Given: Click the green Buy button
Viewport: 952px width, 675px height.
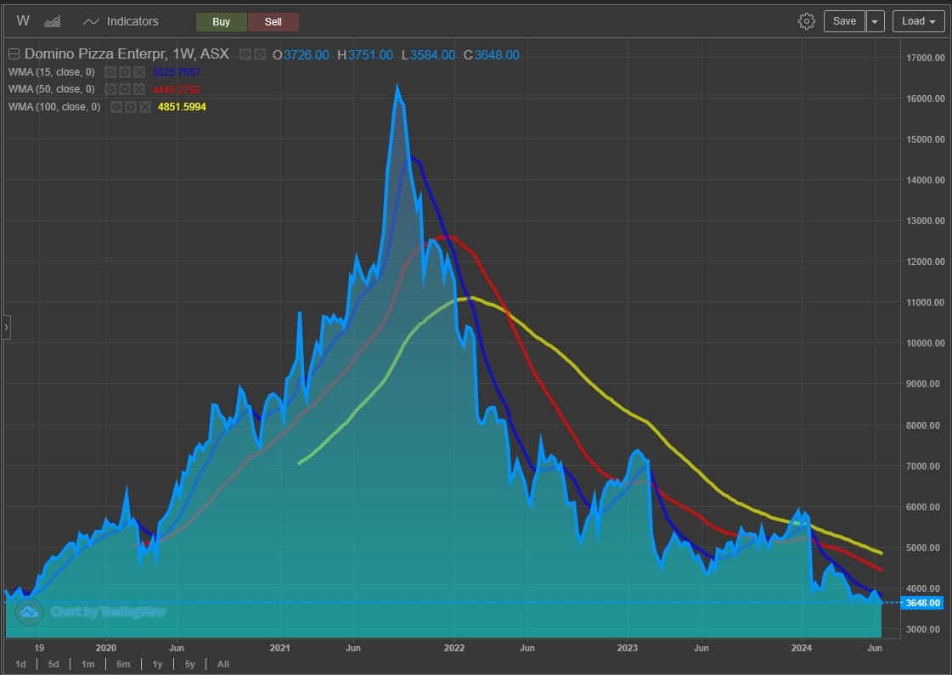Looking at the screenshot, I should 221,22.
